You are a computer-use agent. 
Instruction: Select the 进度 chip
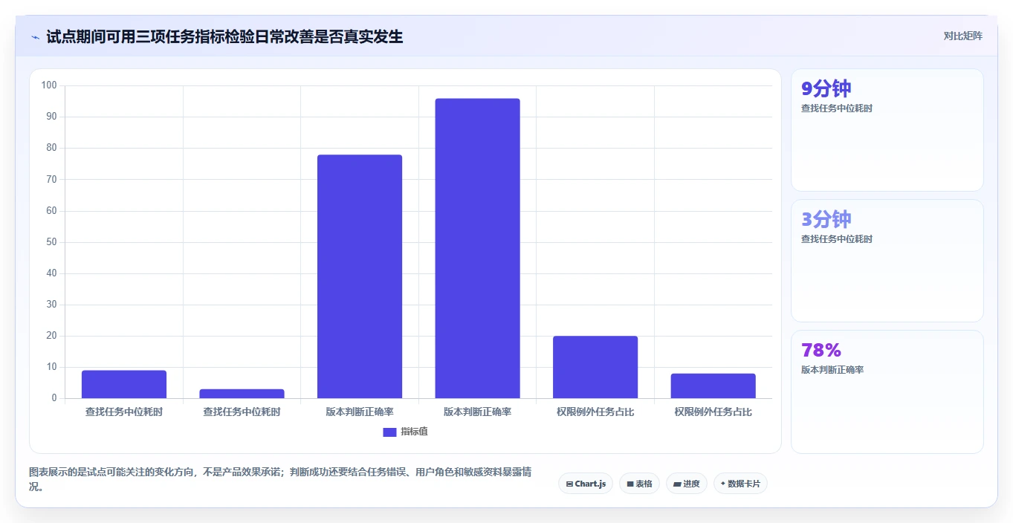(687, 484)
